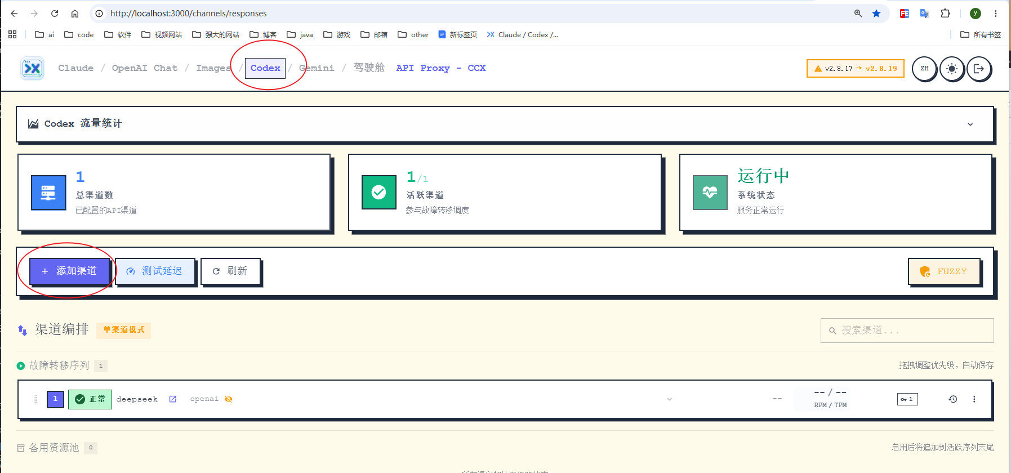Click the RPM / TPM metrics cell
1011x473 pixels.
[x=830, y=398]
